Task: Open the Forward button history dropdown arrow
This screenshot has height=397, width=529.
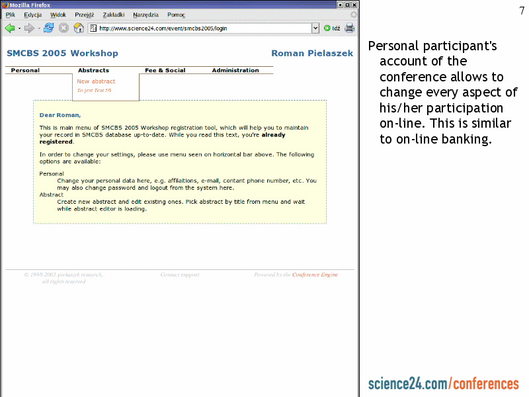Action: pyautogui.click(x=39, y=28)
